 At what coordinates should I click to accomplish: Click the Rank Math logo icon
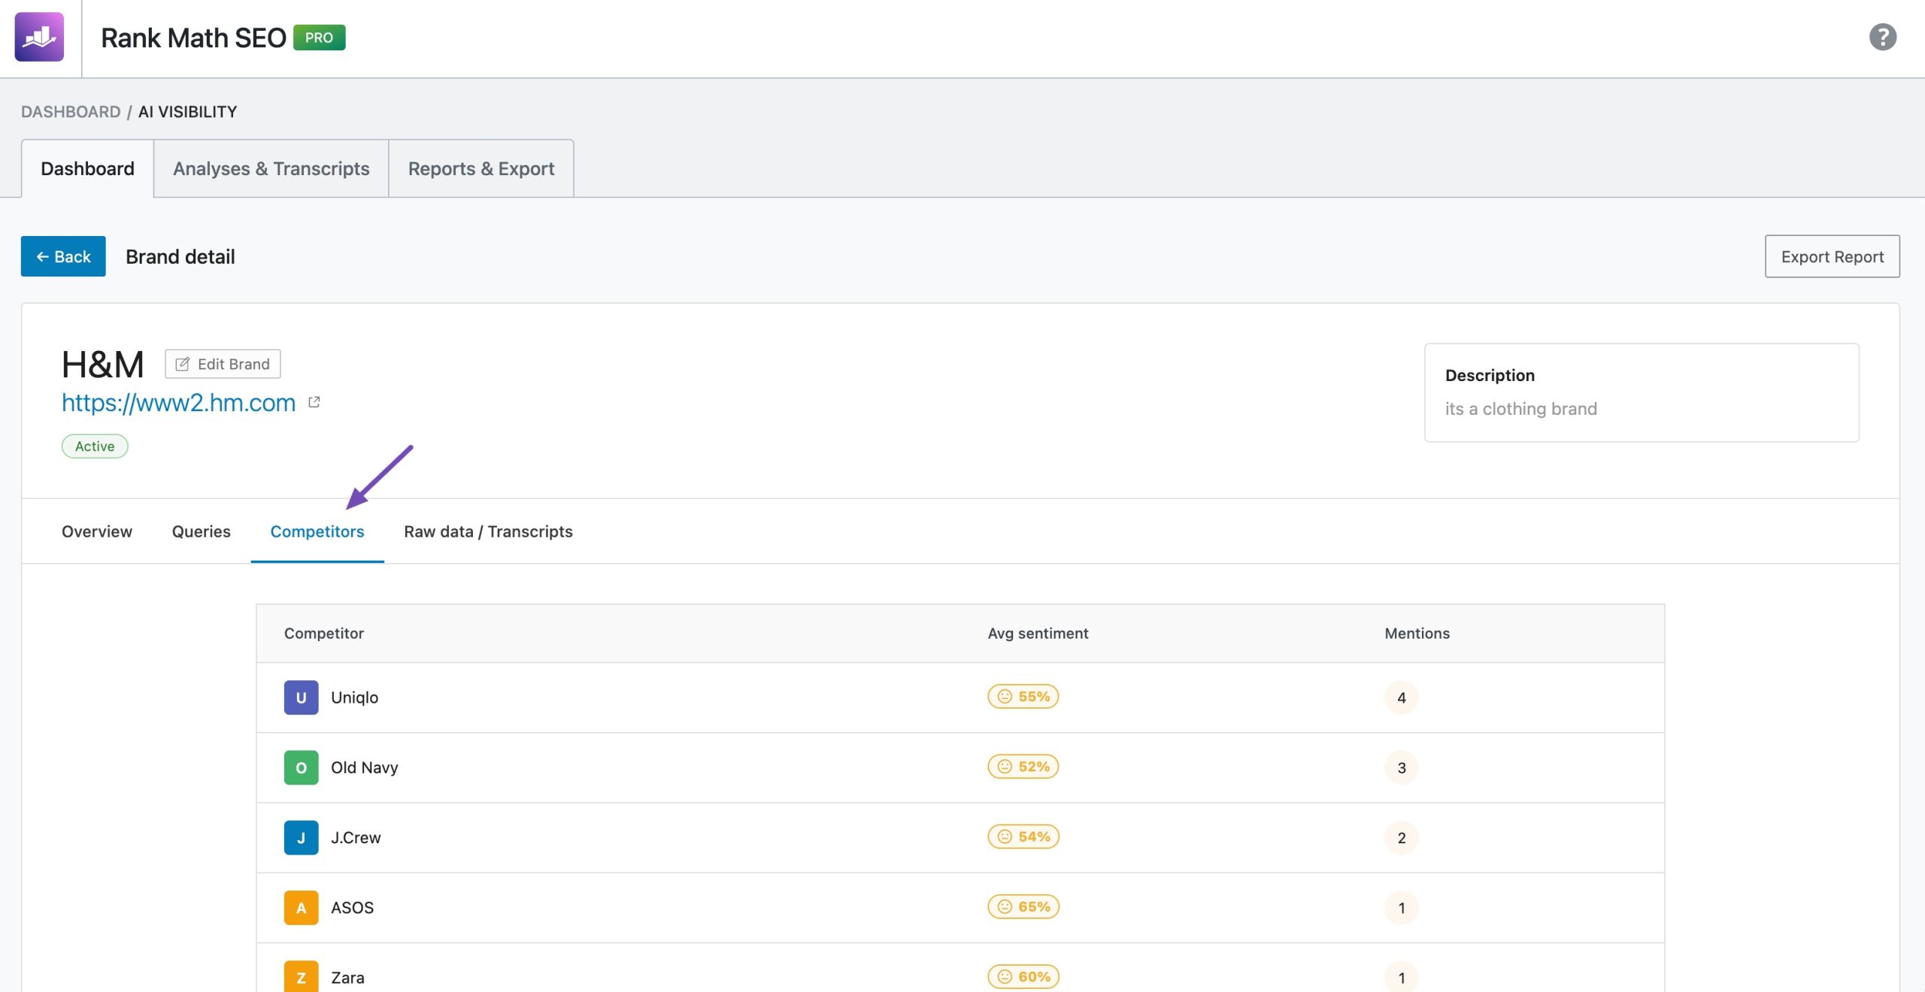(39, 37)
